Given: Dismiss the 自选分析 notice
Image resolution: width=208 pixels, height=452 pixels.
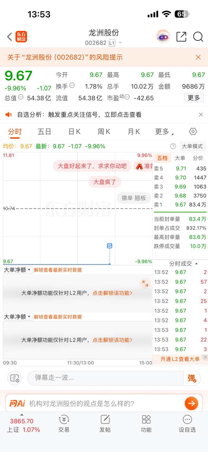Looking at the screenshot, I should click(201, 115).
